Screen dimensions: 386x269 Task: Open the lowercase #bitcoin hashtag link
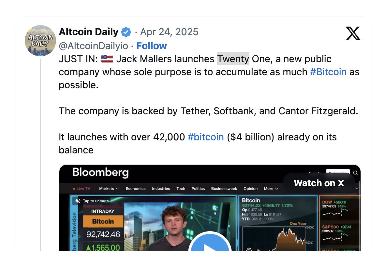[x=206, y=137]
